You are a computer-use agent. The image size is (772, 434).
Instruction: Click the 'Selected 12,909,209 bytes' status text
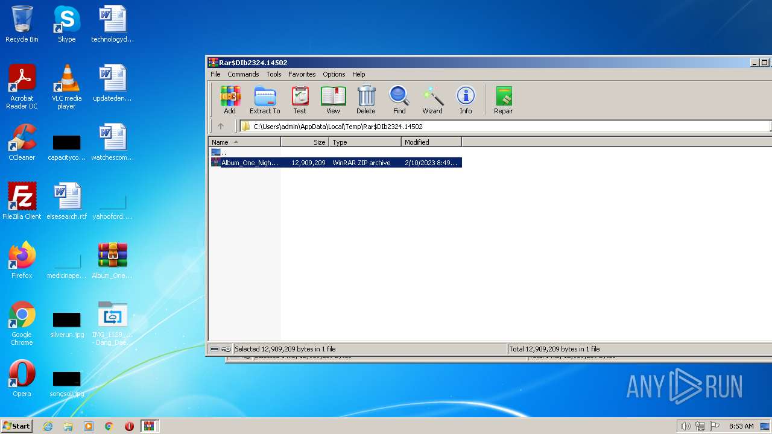285,349
